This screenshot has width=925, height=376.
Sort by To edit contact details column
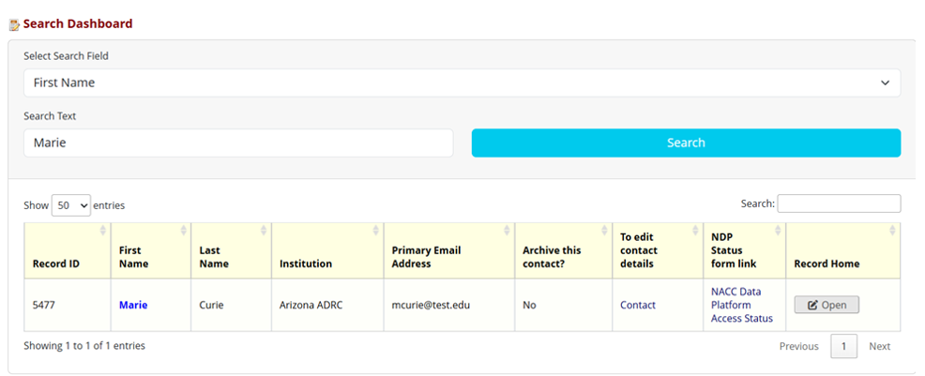pyautogui.click(x=658, y=251)
